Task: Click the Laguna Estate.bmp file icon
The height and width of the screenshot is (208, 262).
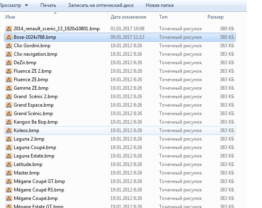Action: (x=9, y=156)
